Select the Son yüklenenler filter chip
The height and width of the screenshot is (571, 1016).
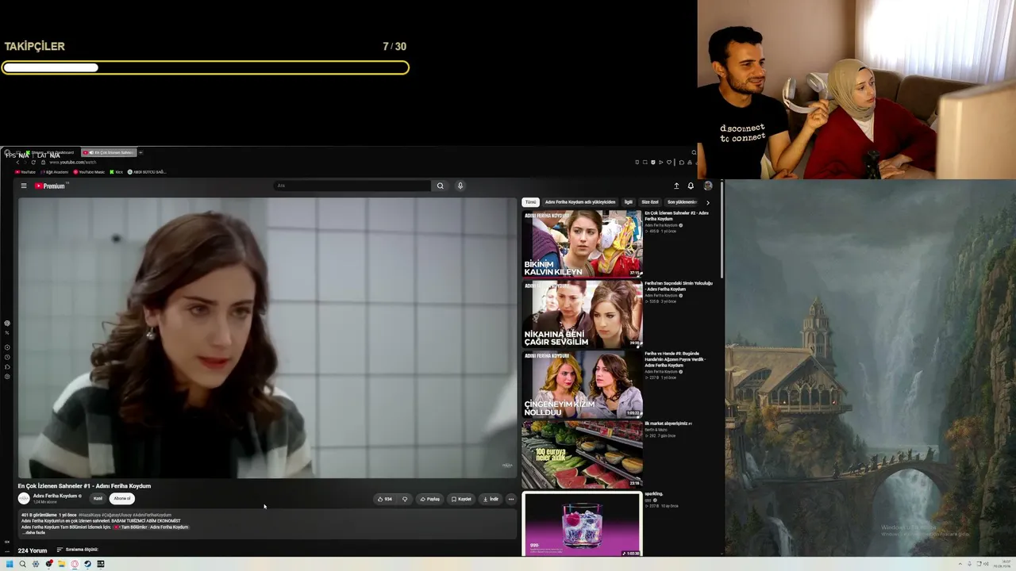click(x=681, y=202)
